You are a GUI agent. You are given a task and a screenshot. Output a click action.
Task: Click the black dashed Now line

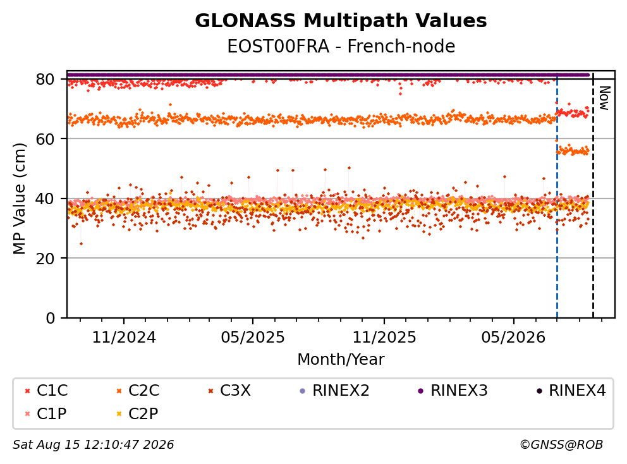click(593, 196)
